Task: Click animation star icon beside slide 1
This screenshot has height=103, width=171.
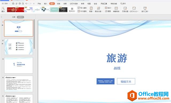Action: (x=2, y=25)
